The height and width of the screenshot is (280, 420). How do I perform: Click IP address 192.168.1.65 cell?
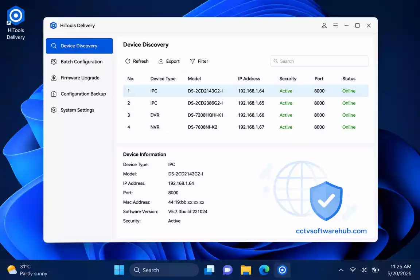click(x=251, y=103)
